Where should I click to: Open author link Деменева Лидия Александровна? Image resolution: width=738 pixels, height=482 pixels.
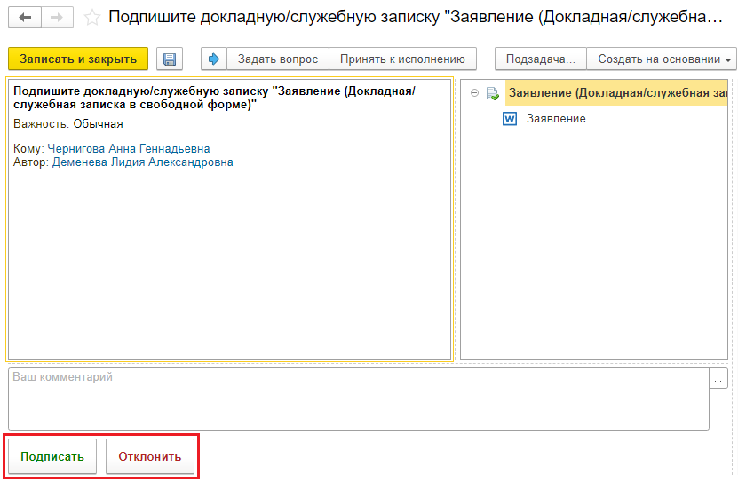pos(142,162)
